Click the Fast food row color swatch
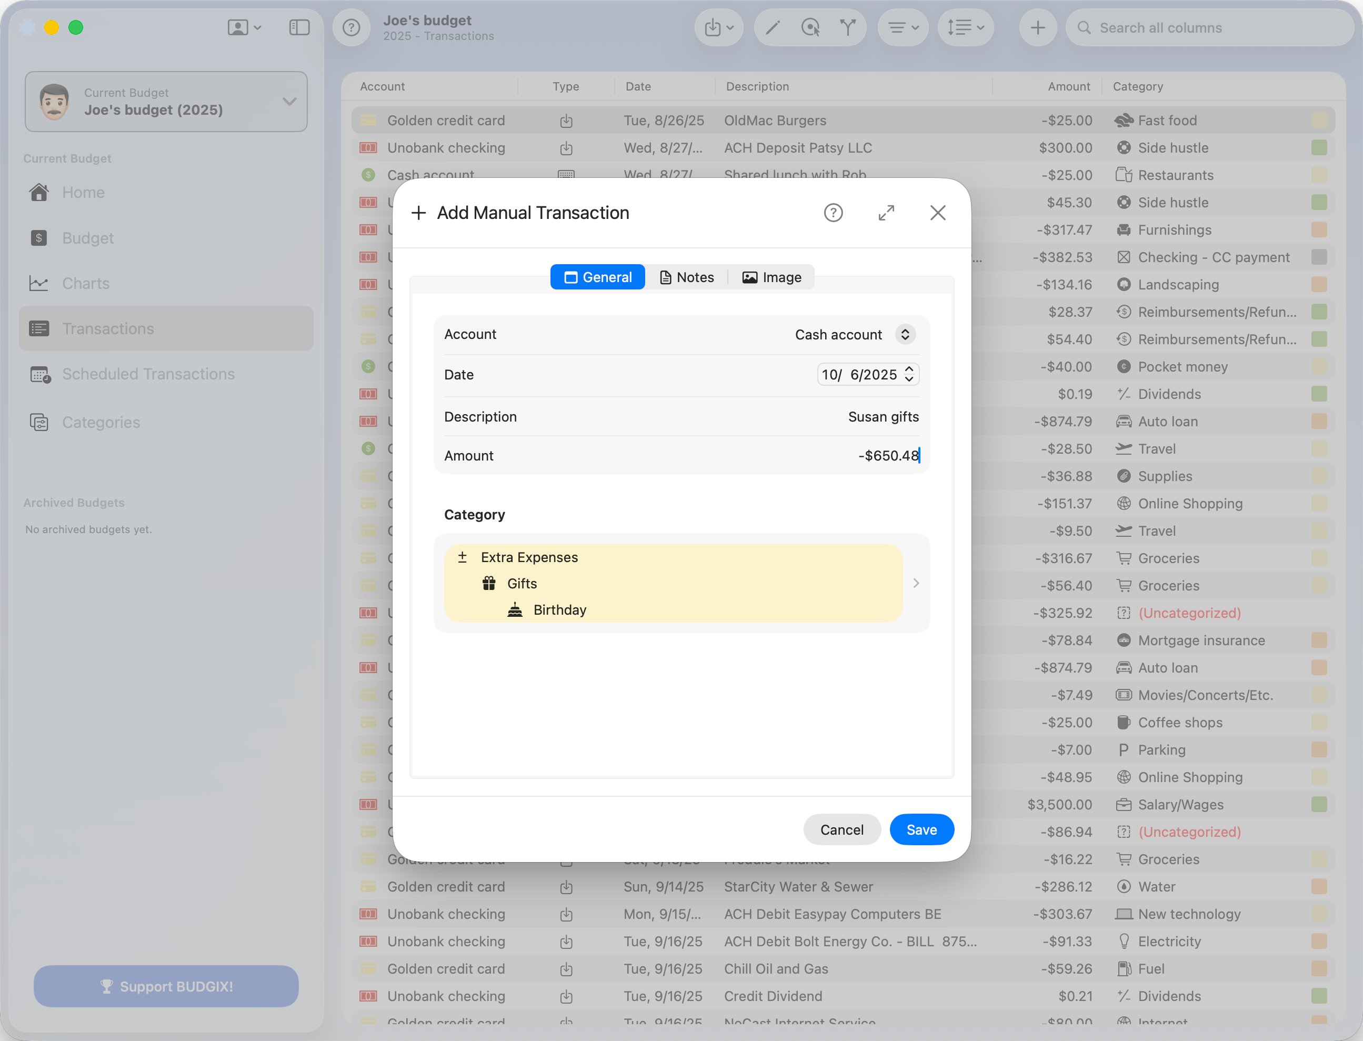Viewport: 1363px width, 1041px height. coord(1319,120)
